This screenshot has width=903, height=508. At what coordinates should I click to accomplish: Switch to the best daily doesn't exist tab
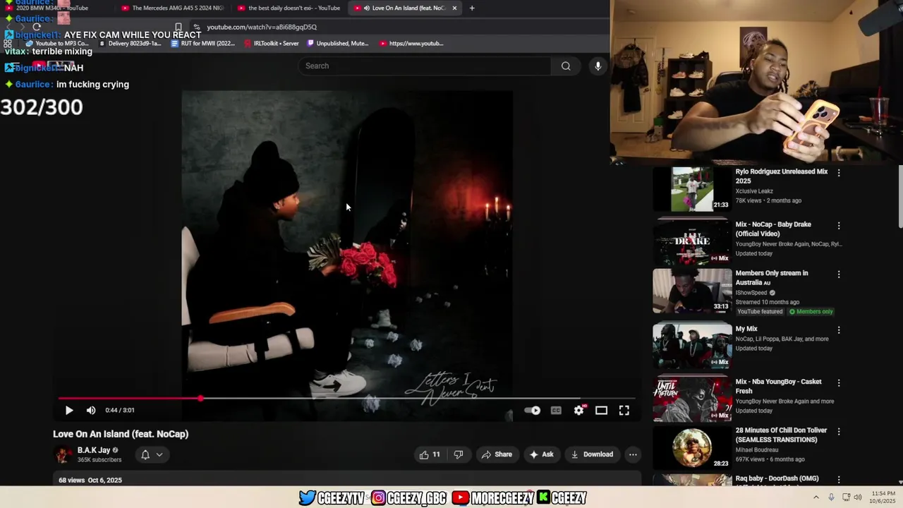[x=289, y=8]
